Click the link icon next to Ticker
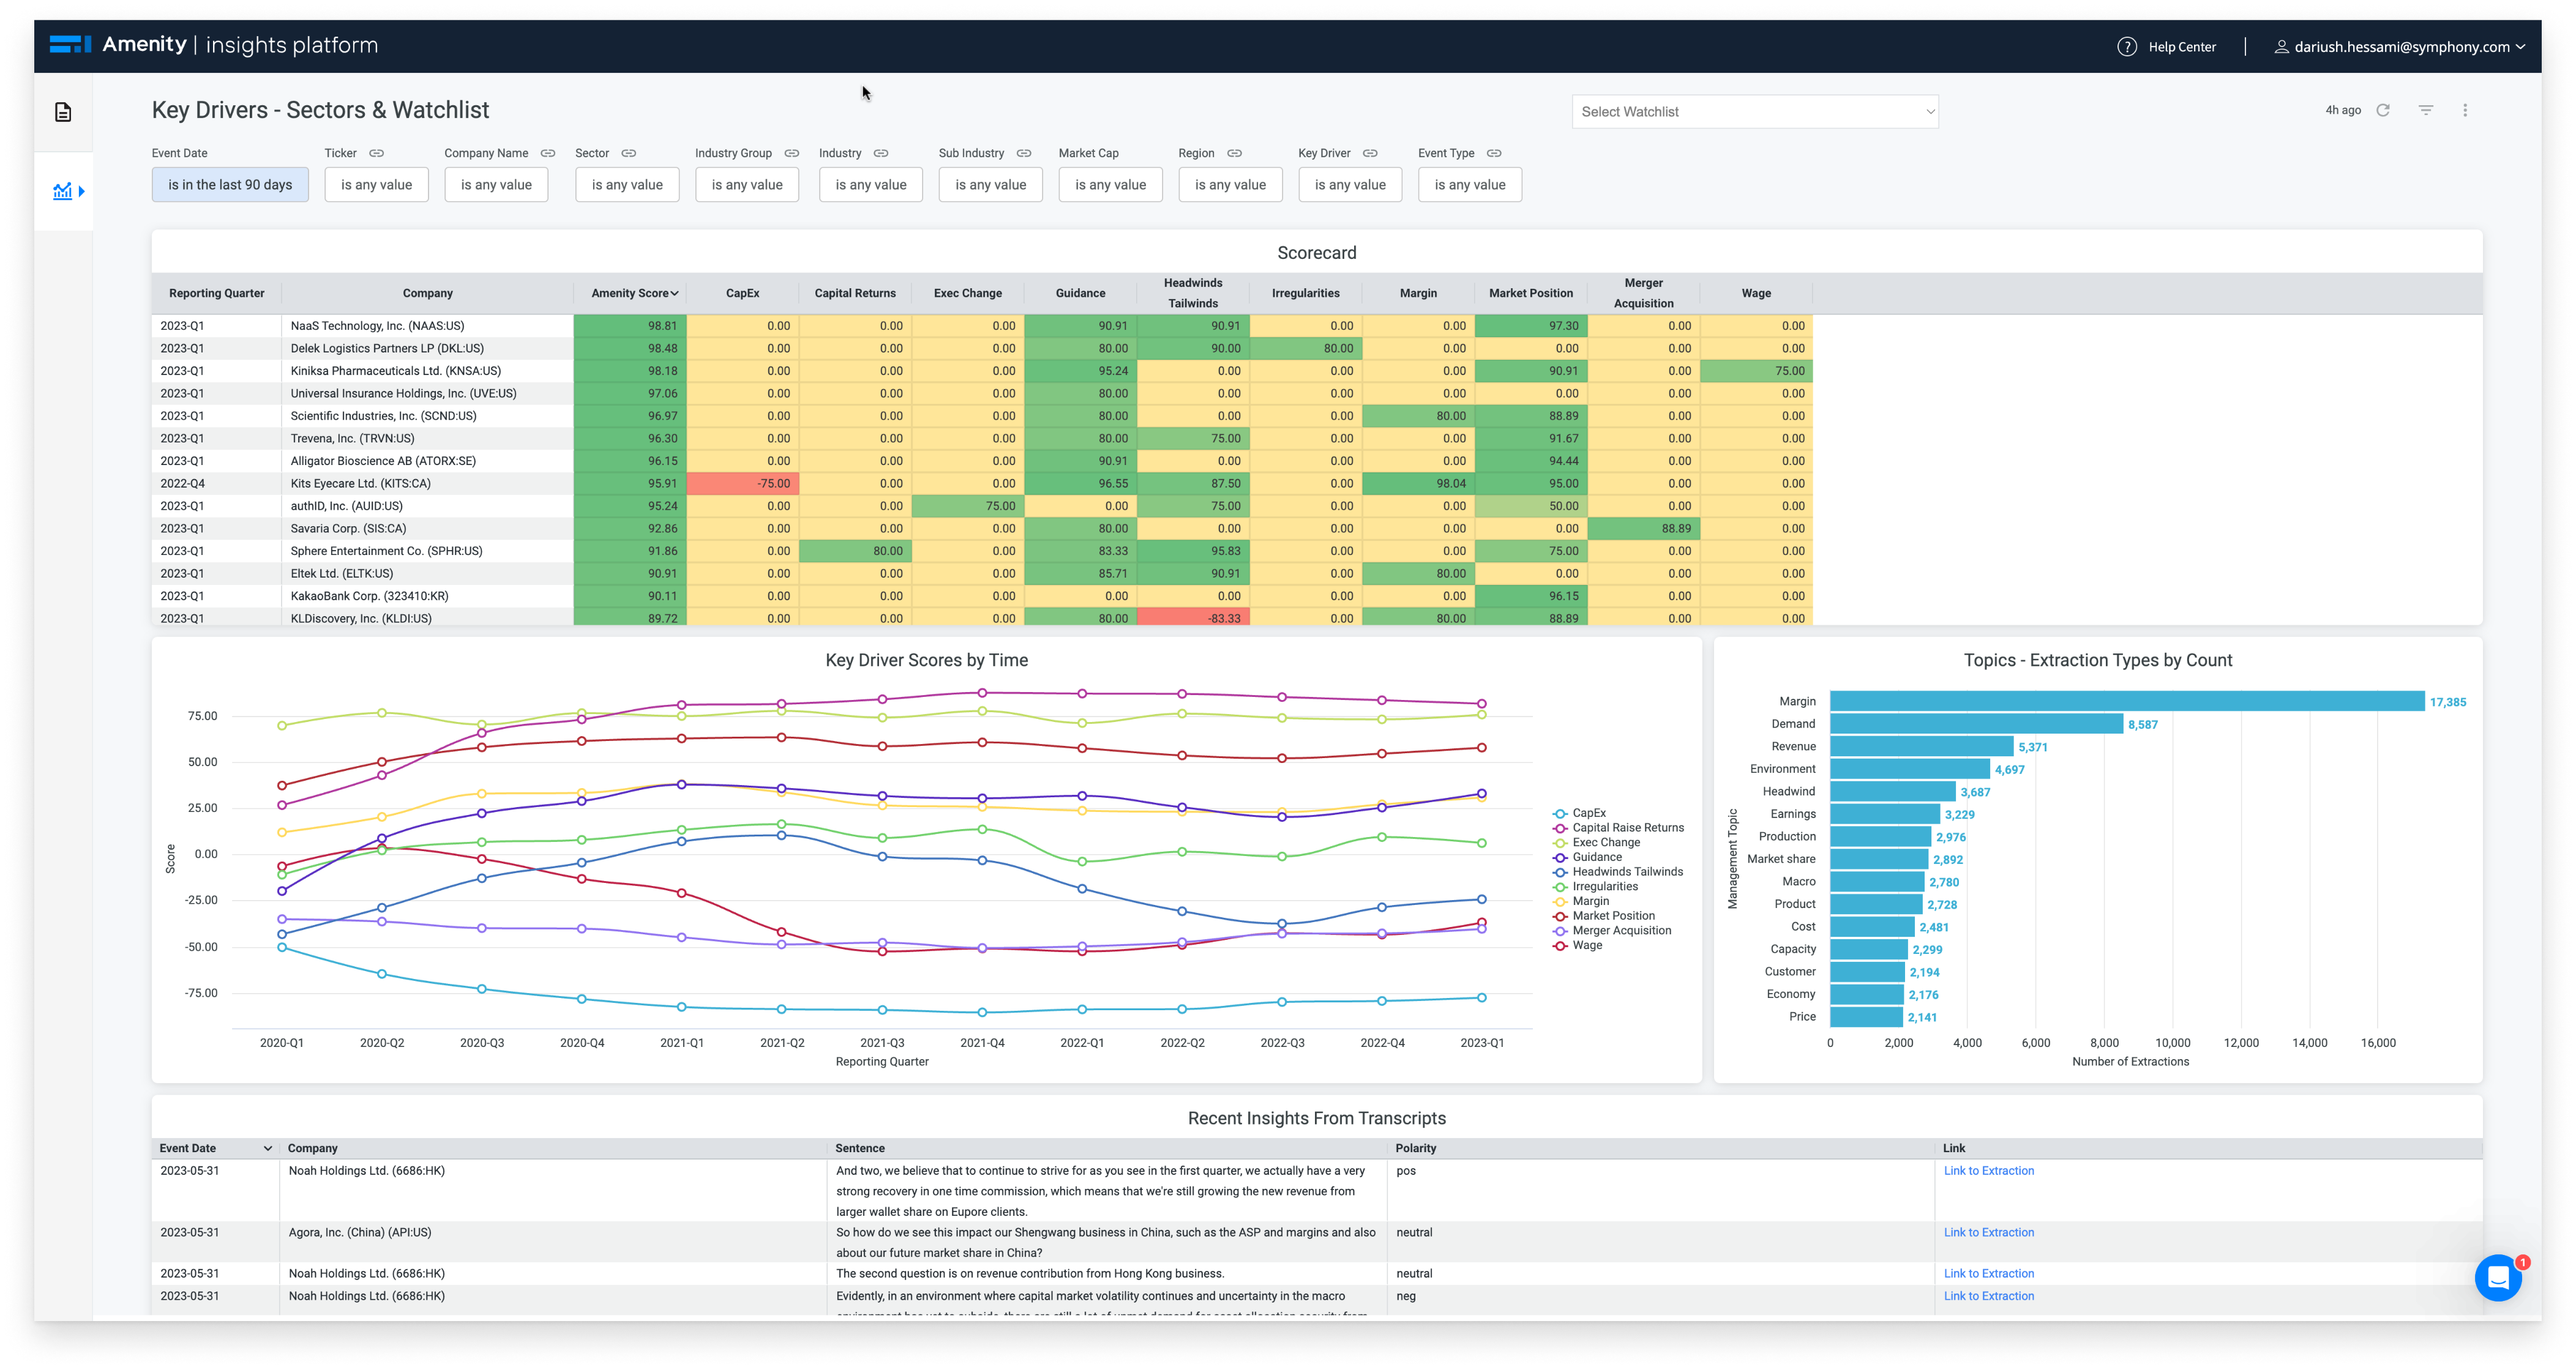Screen dimensions: 2576x1370 (x=376, y=153)
